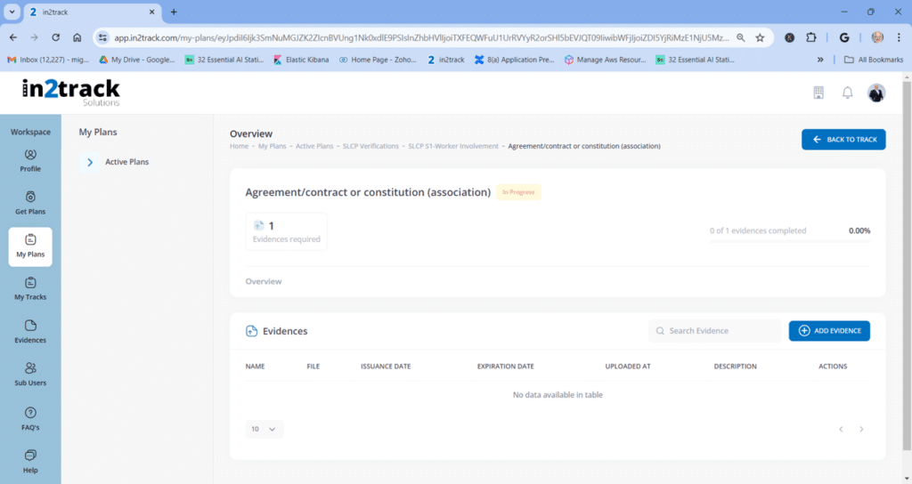912x484 pixels.
Task: Switch to the Overview tab
Action: click(264, 281)
